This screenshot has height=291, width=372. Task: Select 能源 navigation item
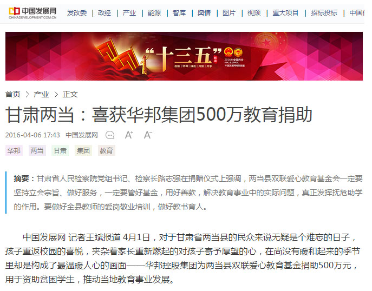click(154, 12)
